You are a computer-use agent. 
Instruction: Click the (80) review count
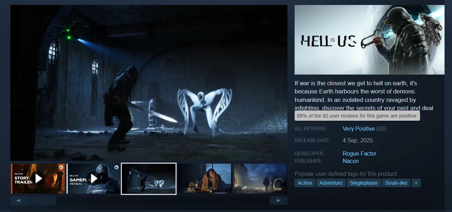pos(381,129)
